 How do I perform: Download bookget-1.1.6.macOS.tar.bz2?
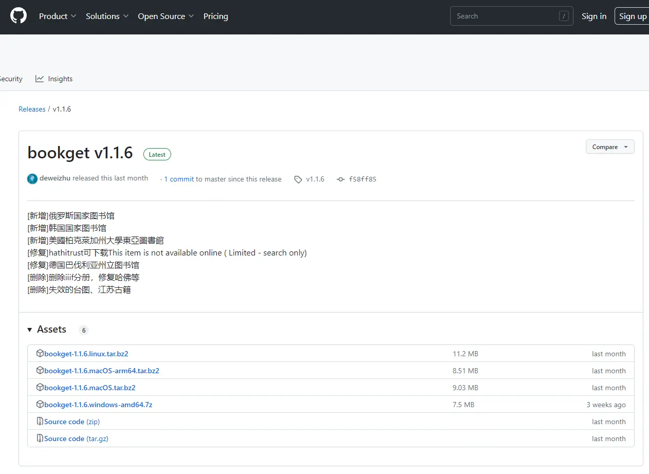(x=90, y=388)
